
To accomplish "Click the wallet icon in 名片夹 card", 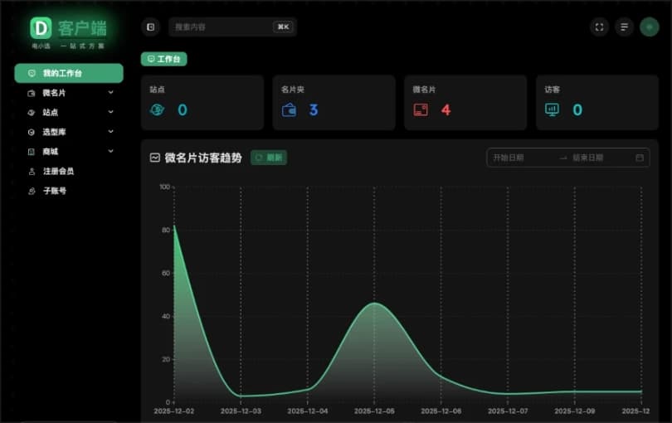I will (x=290, y=110).
